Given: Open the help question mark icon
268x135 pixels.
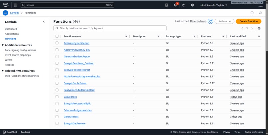Looking at the screenshot, I should 184,5.
